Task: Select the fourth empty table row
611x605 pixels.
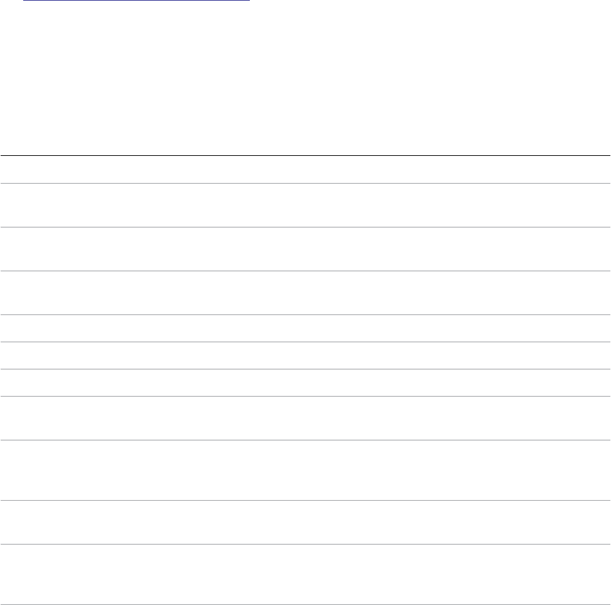Action: coord(305,293)
